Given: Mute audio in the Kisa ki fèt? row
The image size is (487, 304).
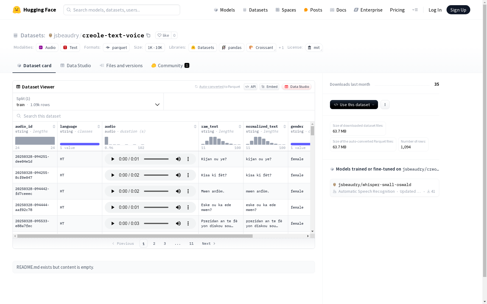Looking at the screenshot, I should point(178,175).
